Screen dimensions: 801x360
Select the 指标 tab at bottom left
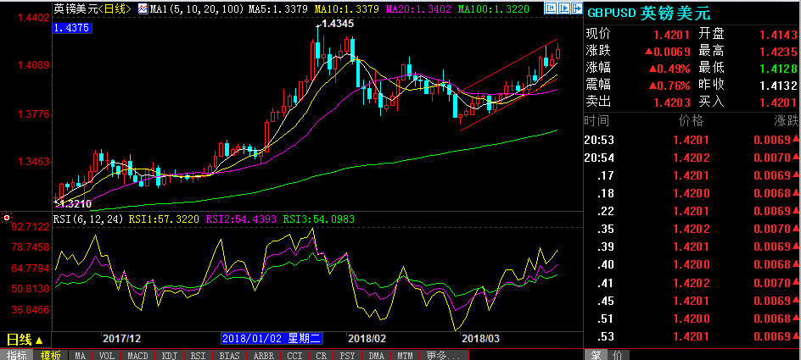point(15,355)
